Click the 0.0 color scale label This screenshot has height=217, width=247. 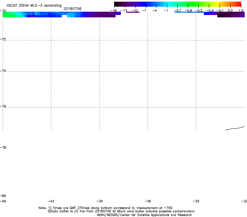click(x=230, y=10)
